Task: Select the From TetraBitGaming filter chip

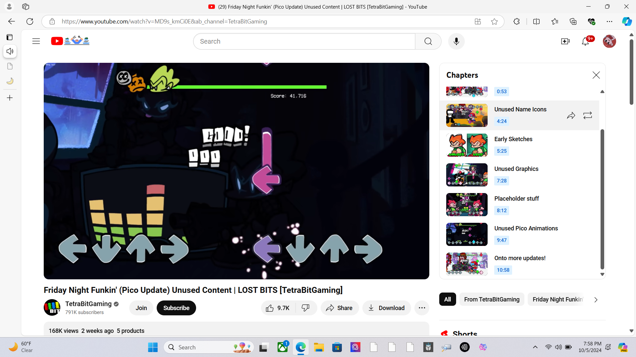Action: tap(492, 299)
